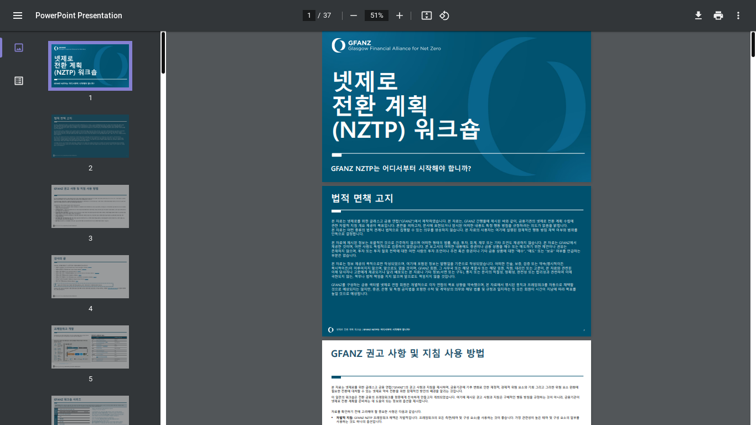Open the hamburger sidebar menu

click(x=18, y=15)
